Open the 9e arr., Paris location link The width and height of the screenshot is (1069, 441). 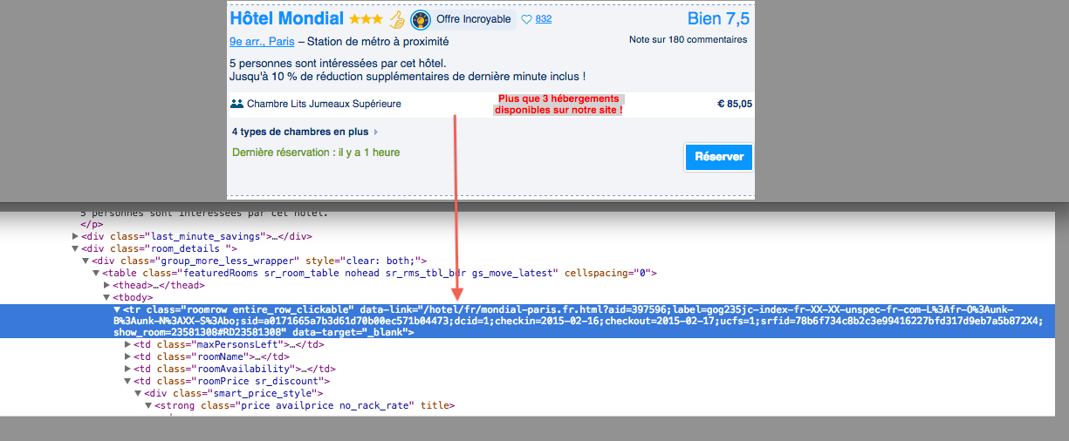[x=262, y=41]
